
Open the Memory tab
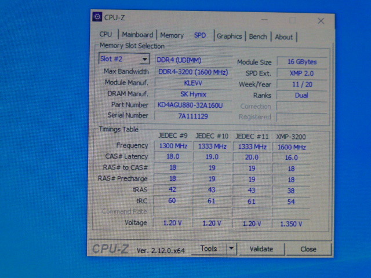pyautogui.click(x=172, y=35)
